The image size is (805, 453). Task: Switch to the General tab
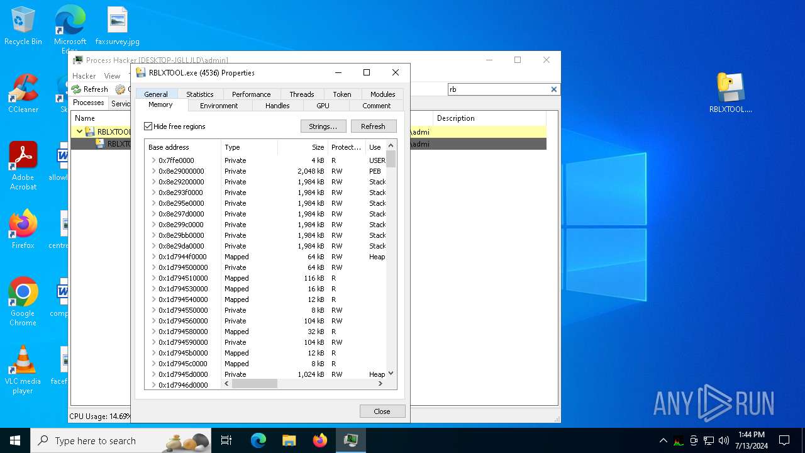tap(156, 94)
